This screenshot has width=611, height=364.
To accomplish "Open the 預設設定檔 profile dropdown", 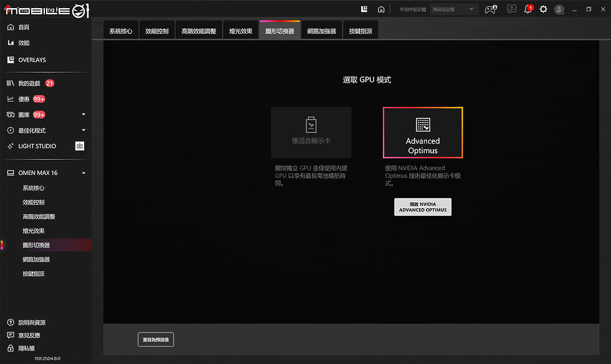I will pyautogui.click(x=454, y=9).
